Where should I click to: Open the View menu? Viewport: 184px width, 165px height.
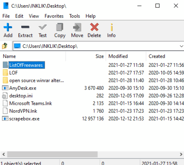(x=34, y=16)
